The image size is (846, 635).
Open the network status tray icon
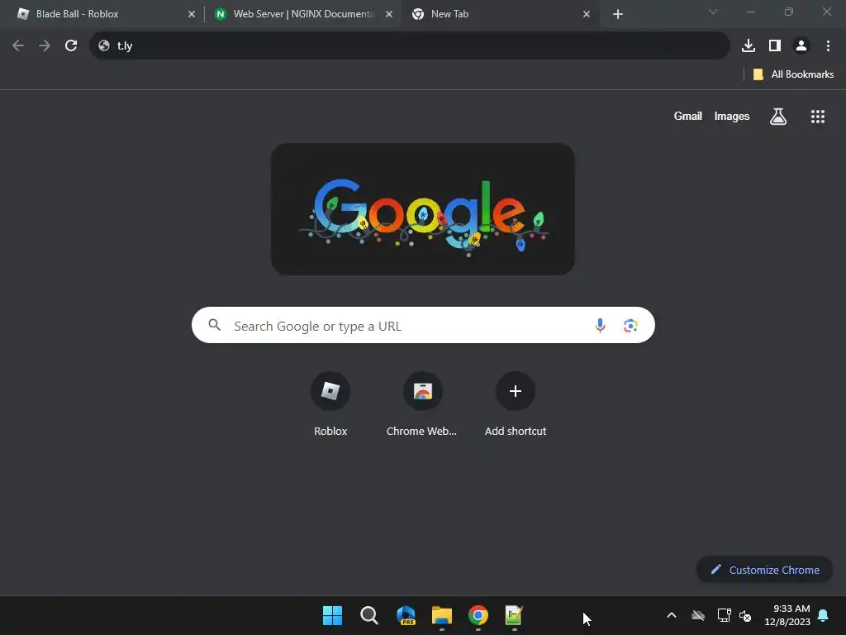tap(724, 615)
